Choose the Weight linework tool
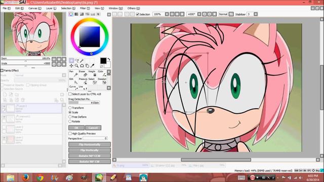Screen dimensions: 324x182 click(93, 73)
